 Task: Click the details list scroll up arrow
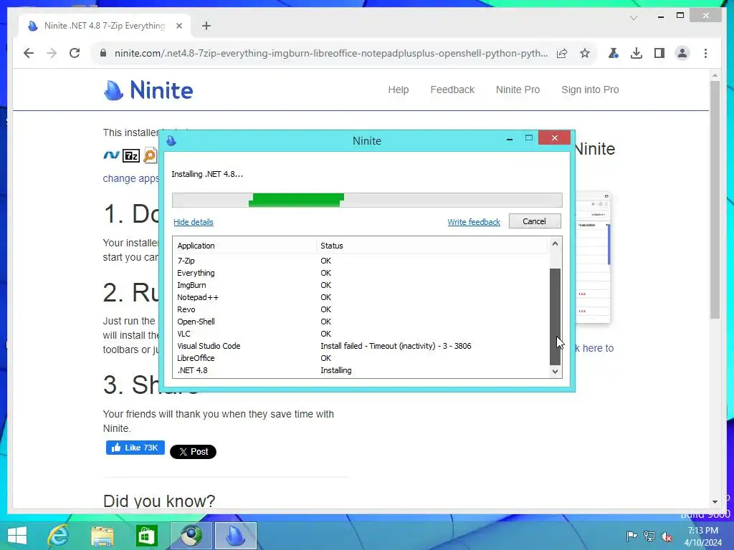click(x=555, y=243)
